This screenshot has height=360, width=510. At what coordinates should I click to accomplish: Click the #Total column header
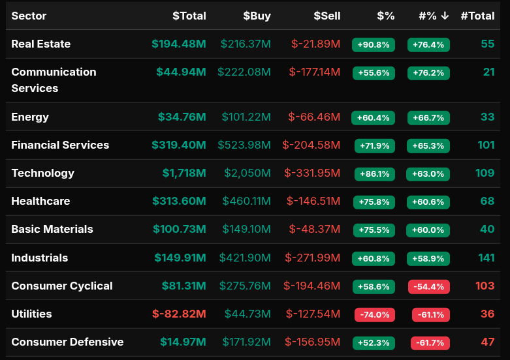477,16
